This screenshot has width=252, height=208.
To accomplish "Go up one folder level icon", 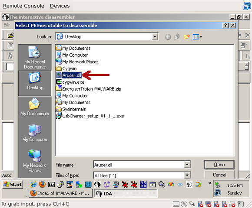I will pos(177,37).
